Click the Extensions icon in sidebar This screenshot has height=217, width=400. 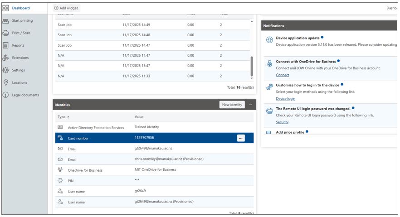point(6,58)
